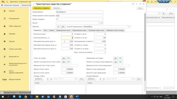
Task: Open the НСИ и администрирование gear icon
Action: click(x=4, y=72)
